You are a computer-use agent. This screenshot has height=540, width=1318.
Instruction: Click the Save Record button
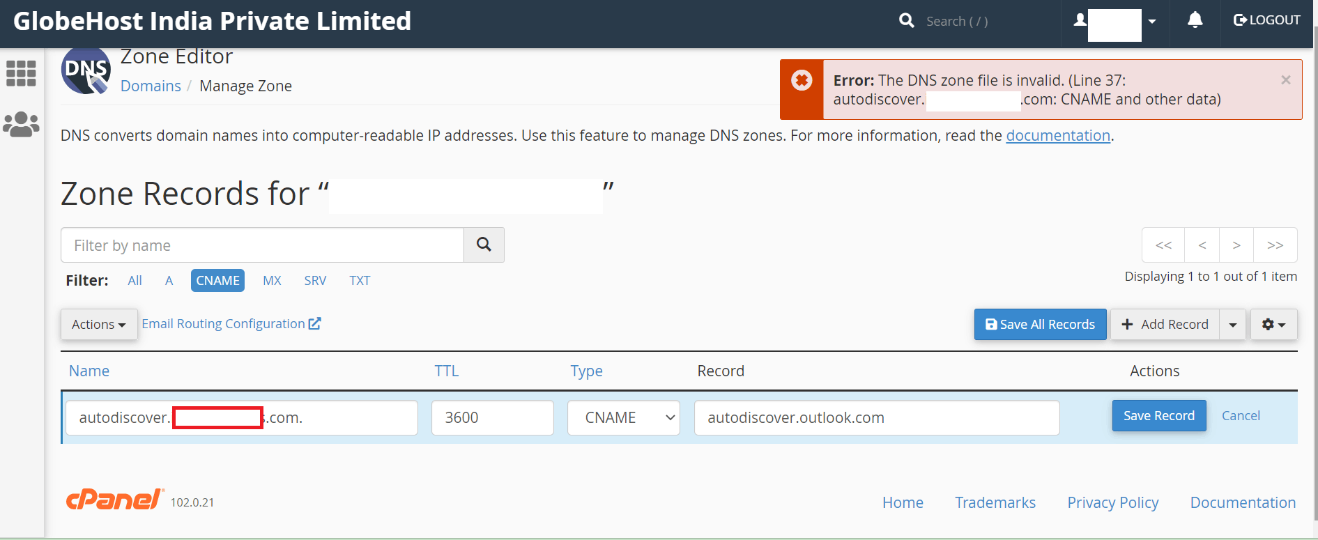pos(1158,416)
